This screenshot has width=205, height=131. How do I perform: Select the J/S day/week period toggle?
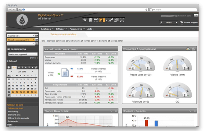(14, 67)
